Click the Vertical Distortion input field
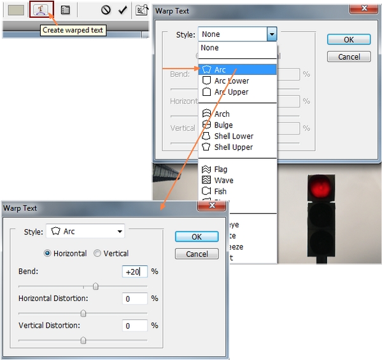Screen dimensions: 382x360 (x=135, y=326)
